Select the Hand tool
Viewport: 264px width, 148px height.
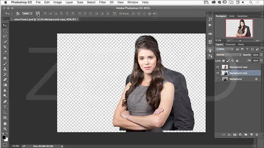pos(5,123)
